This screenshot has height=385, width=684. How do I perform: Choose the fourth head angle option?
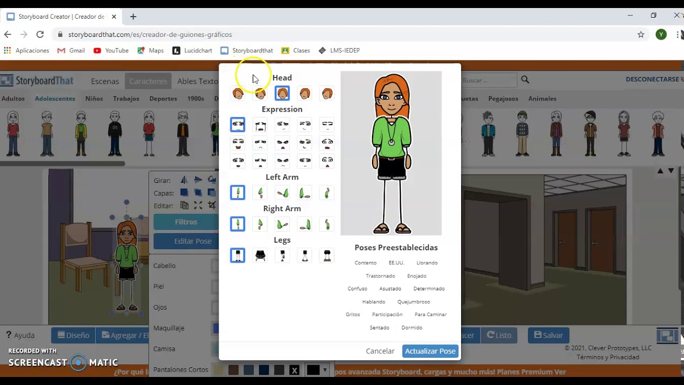(305, 94)
